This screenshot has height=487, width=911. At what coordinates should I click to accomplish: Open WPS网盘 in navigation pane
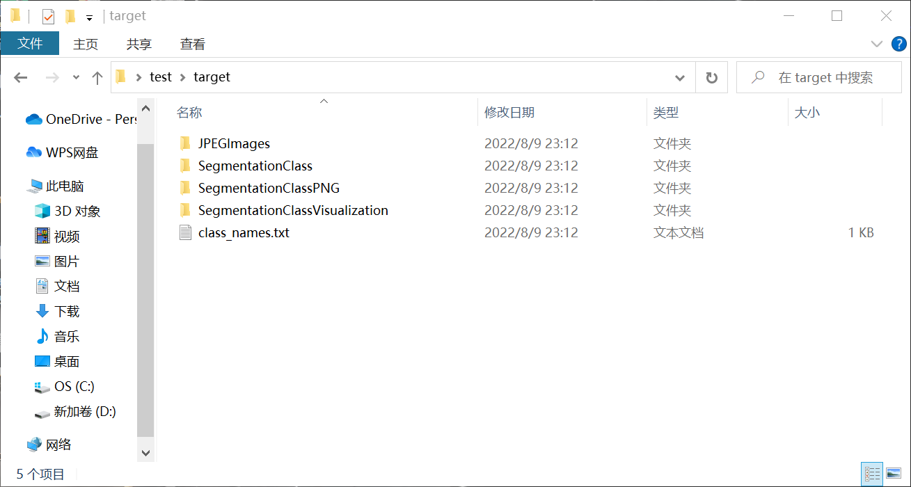point(62,152)
